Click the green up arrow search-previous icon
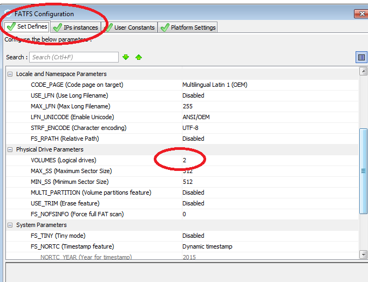This screenshot has width=368, height=282. tap(139, 57)
